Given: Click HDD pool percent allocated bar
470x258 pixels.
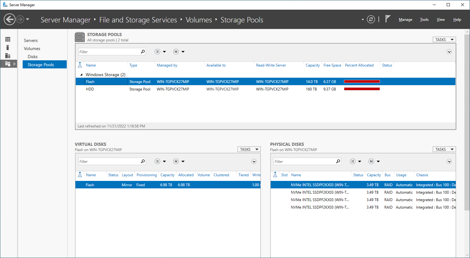Looking at the screenshot, I should pyautogui.click(x=362, y=89).
